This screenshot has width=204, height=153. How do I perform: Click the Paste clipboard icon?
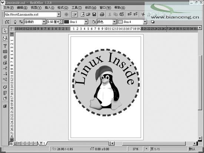click(122, 14)
